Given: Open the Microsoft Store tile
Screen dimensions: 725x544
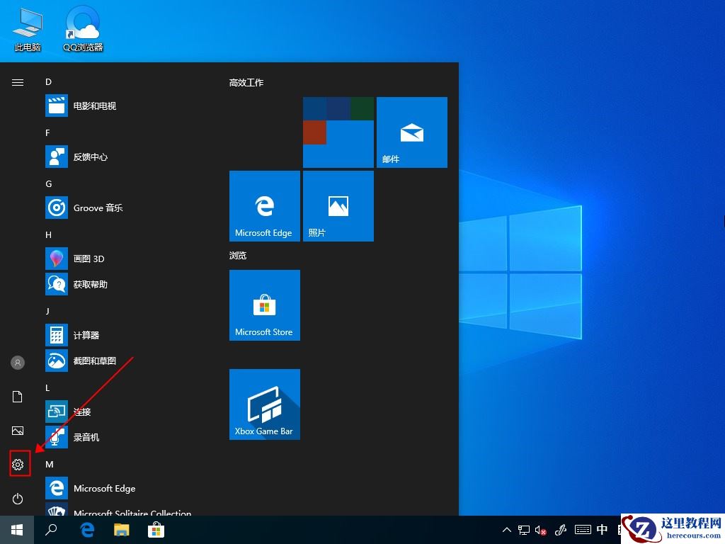Looking at the screenshot, I should pos(264,305).
